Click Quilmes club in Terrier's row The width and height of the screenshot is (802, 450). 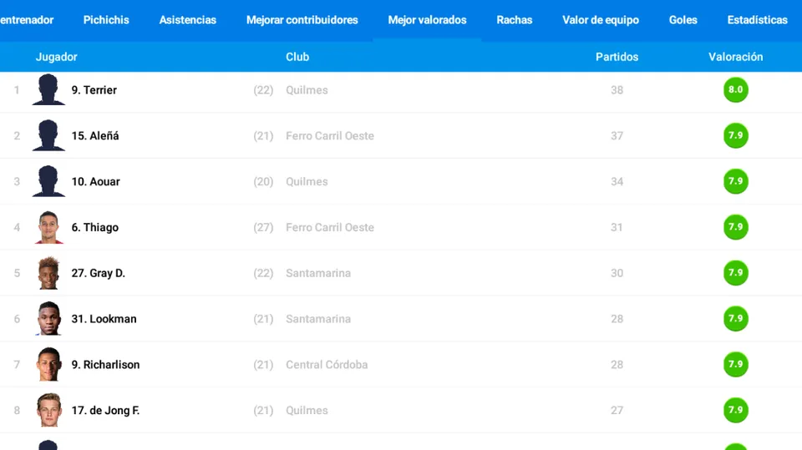point(307,90)
